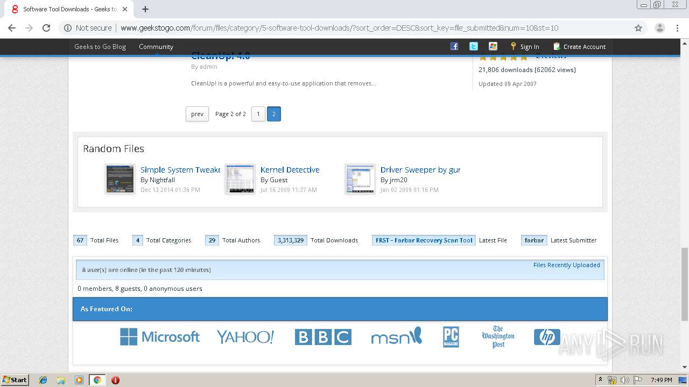Viewport: 689px width, 387px height.
Task: Click the 4 Total Categories count
Action: (138, 240)
